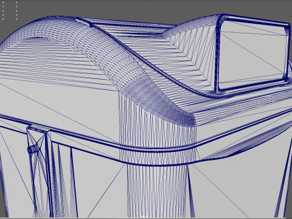
Task: Click the small cylindrical hinge pin on the model
Action: point(33,149)
